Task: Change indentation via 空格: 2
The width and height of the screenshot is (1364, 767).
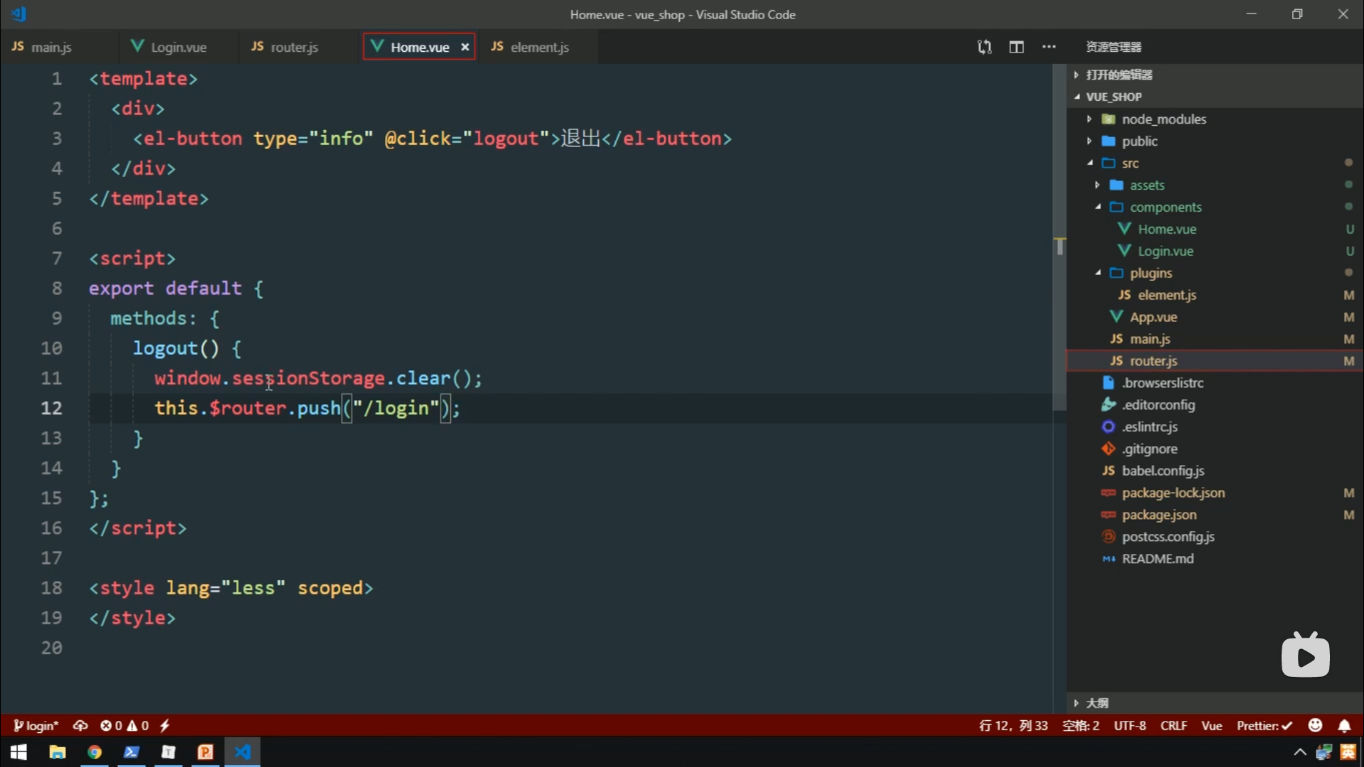Action: [1081, 726]
